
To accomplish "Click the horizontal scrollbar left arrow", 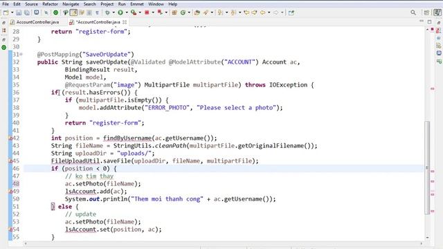I will (26, 243).
